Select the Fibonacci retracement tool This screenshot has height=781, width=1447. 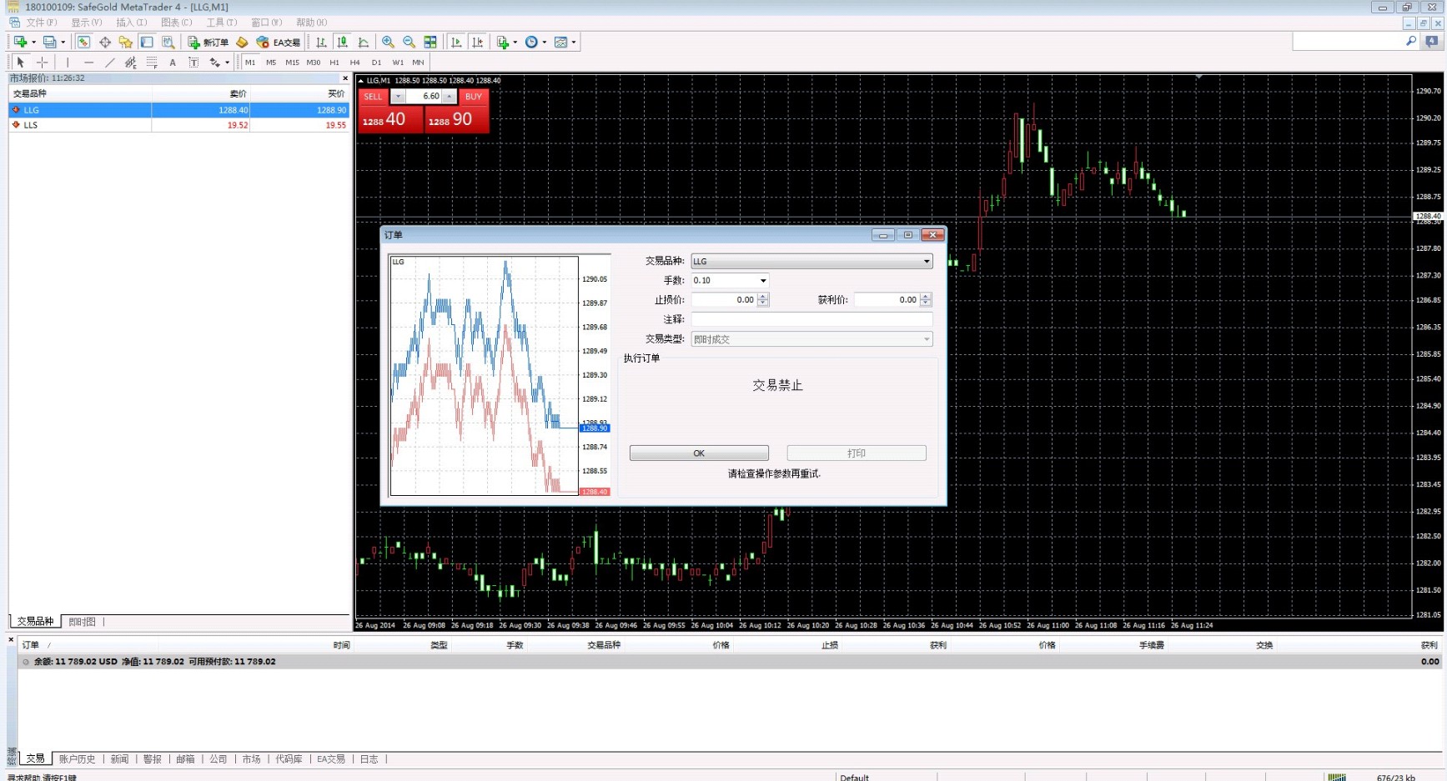(x=152, y=63)
